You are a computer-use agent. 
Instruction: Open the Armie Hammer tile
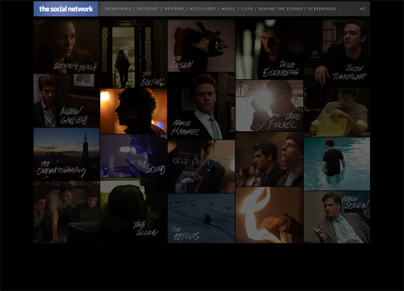coord(201,106)
